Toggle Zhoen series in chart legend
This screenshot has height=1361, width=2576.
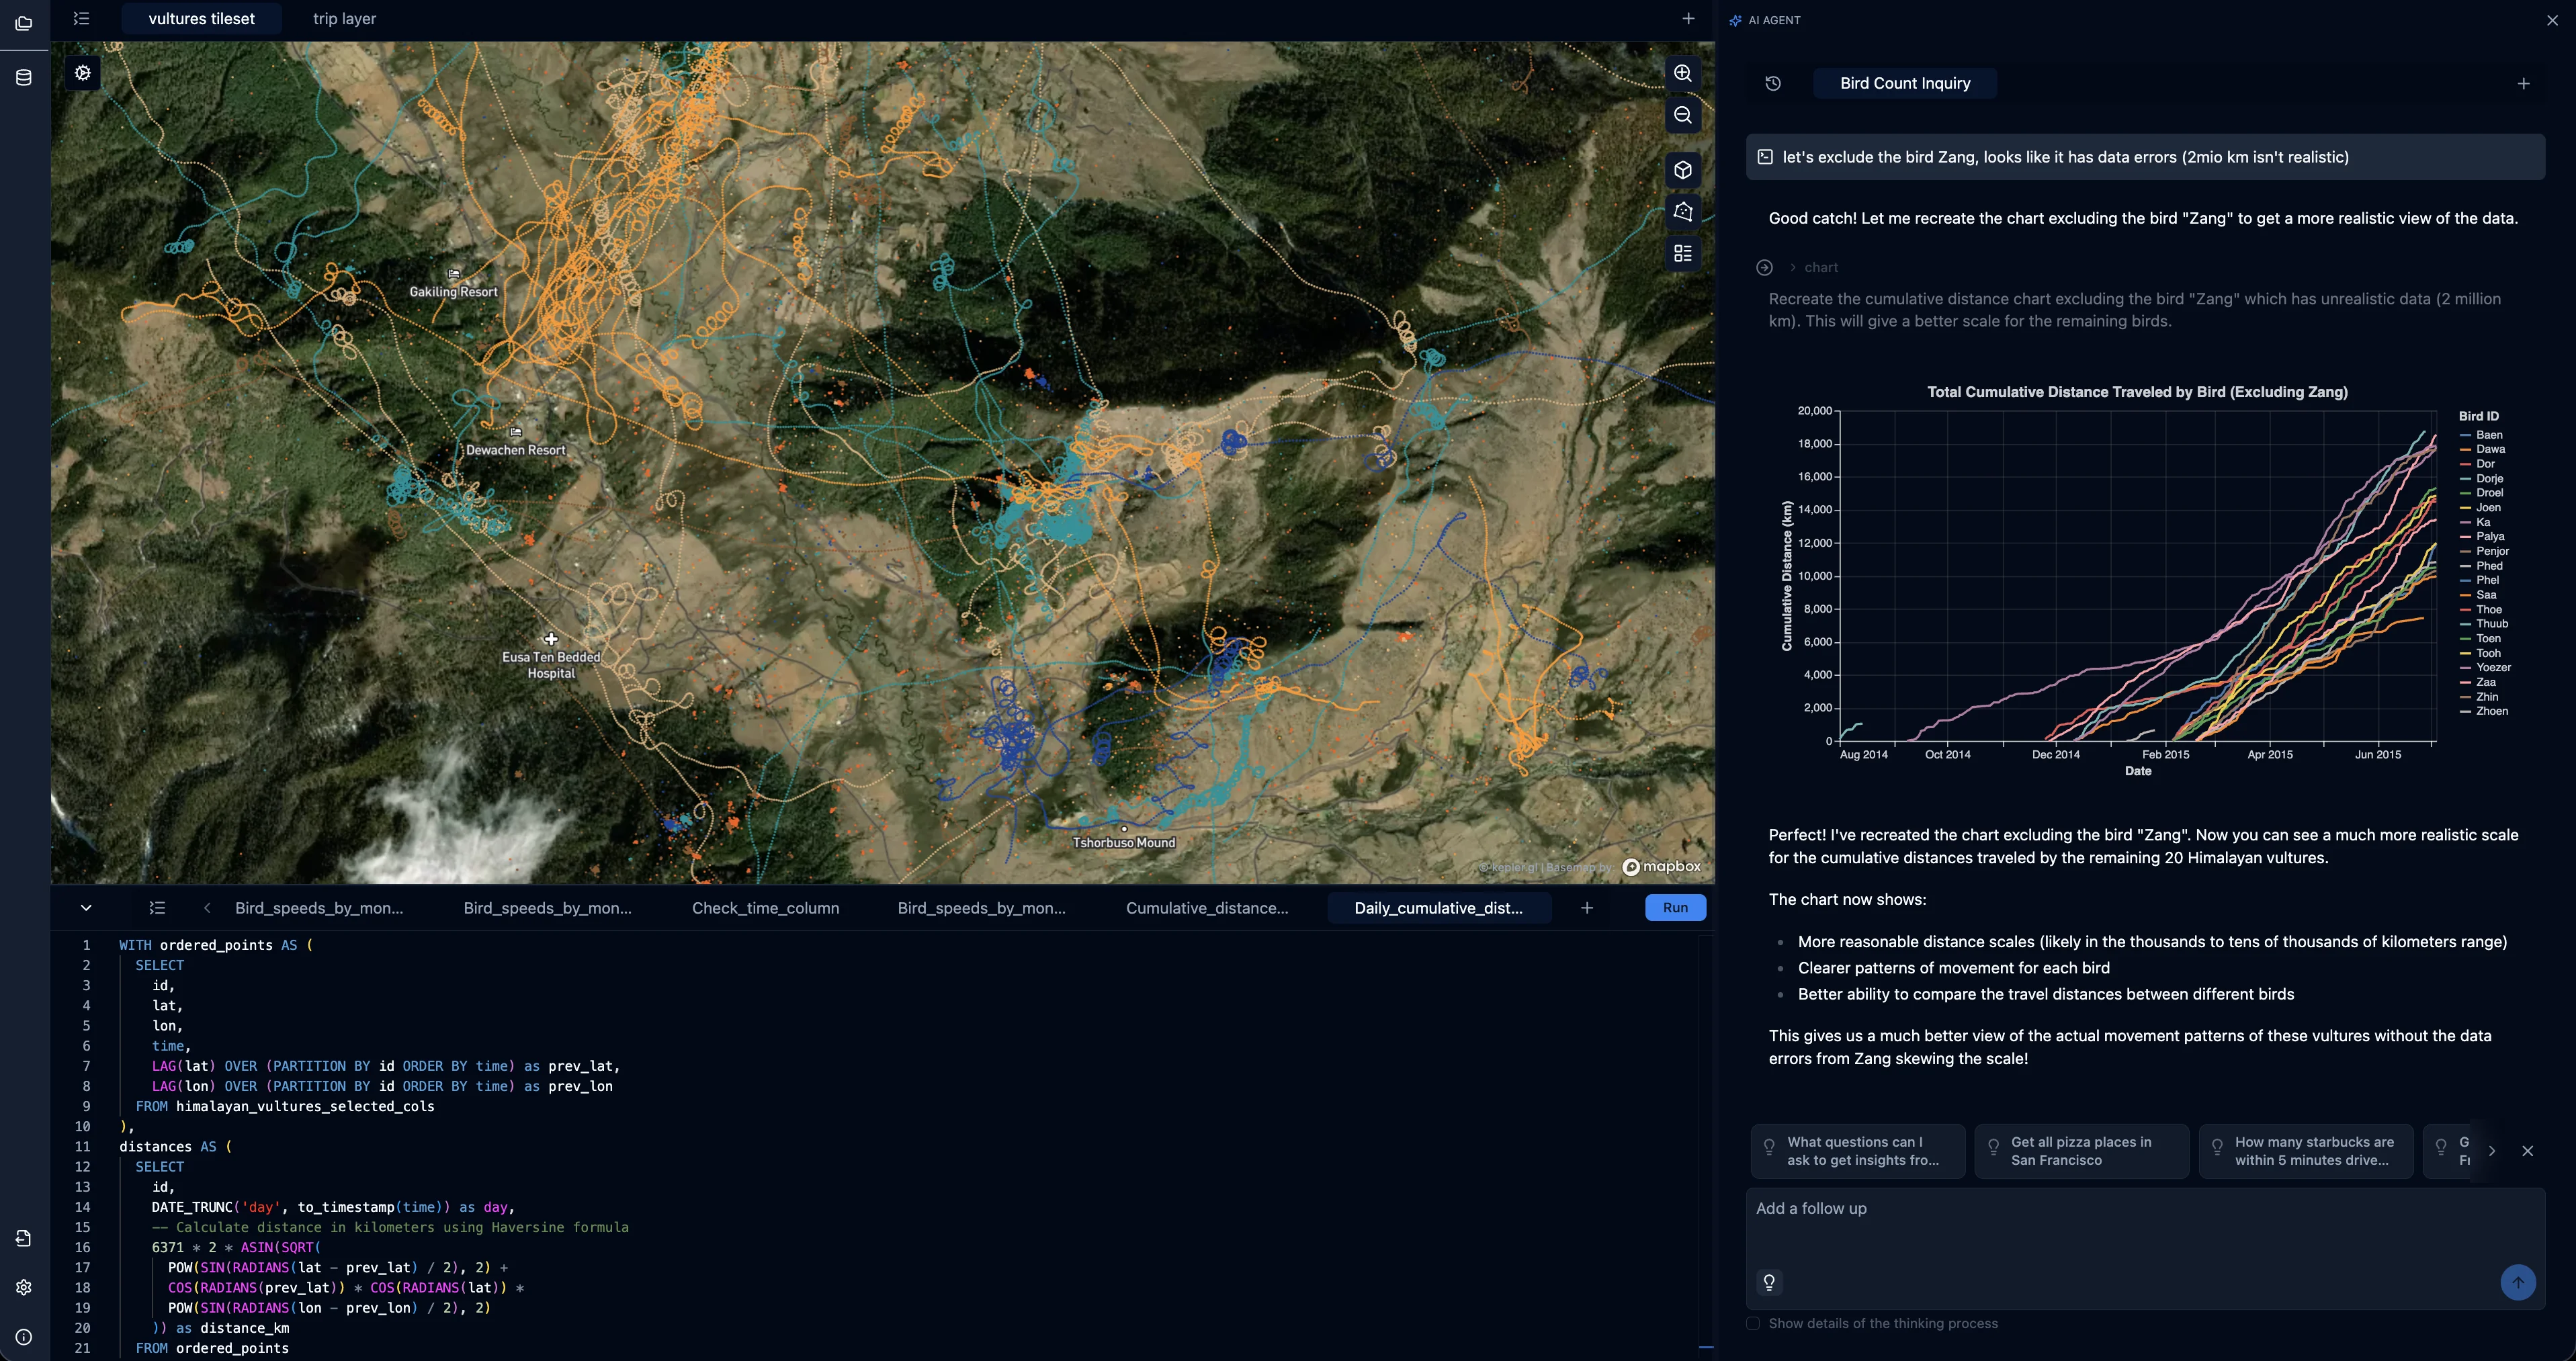click(x=2483, y=711)
